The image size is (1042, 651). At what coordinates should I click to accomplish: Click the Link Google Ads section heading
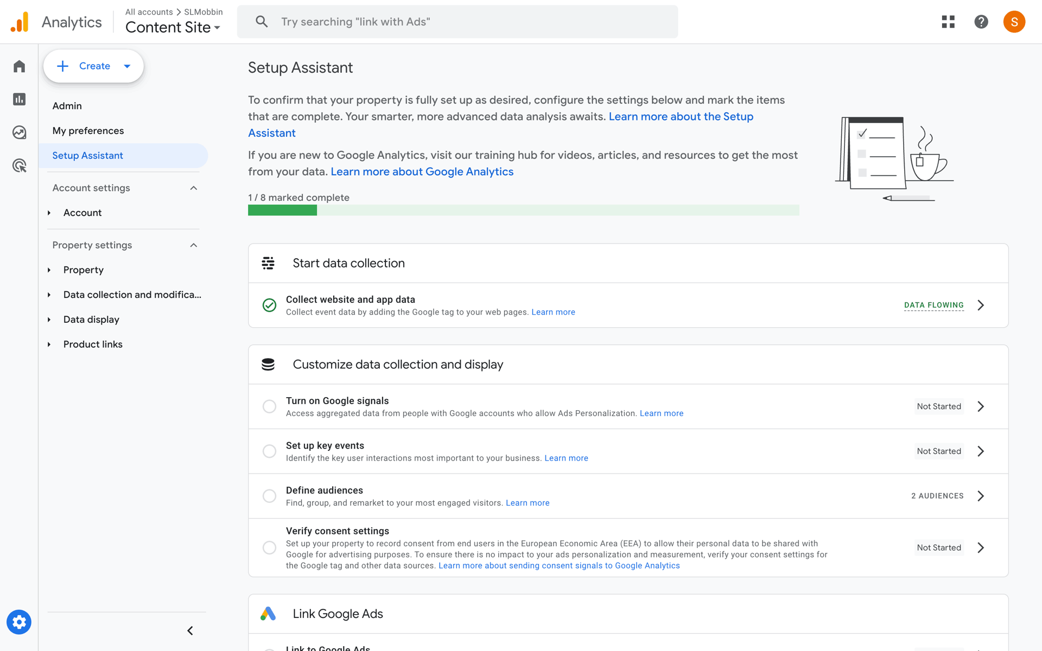pos(338,614)
